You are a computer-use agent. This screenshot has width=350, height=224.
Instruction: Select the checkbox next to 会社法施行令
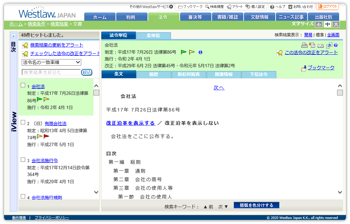pyautogui.click(x=23, y=160)
